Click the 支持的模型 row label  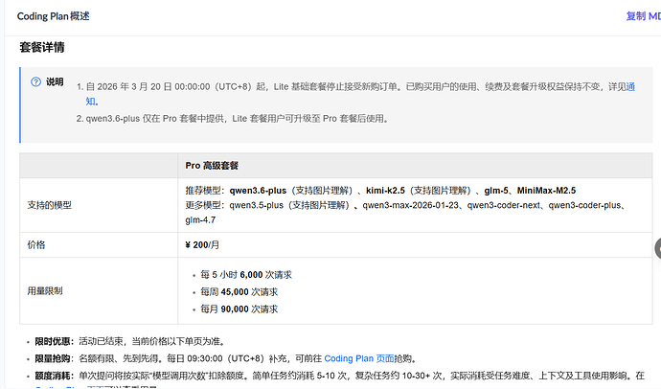(49, 205)
